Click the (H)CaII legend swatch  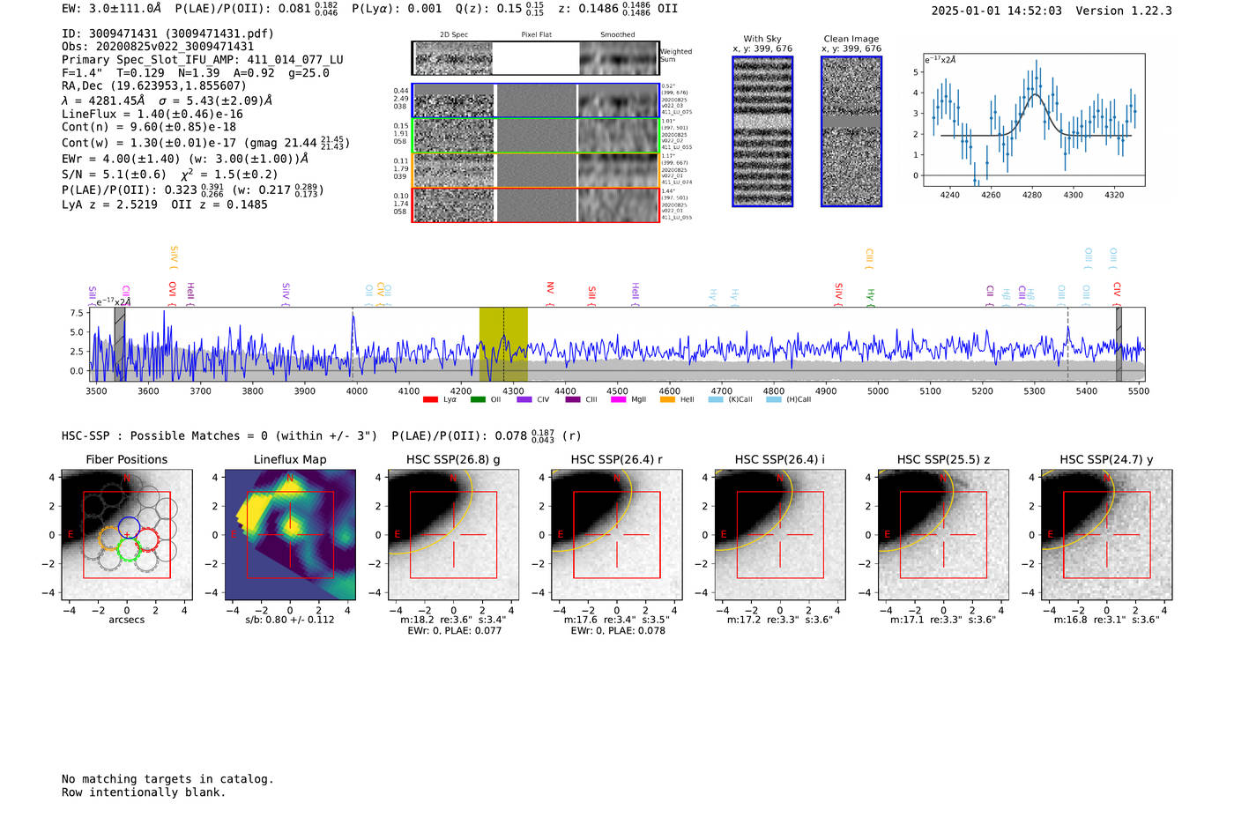point(774,399)
